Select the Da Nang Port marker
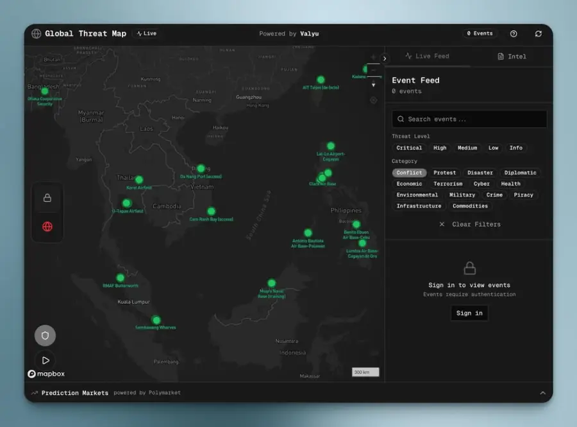The width and height of the screenshot is (577, 427). pyautogui.click(x=201, y=168)
